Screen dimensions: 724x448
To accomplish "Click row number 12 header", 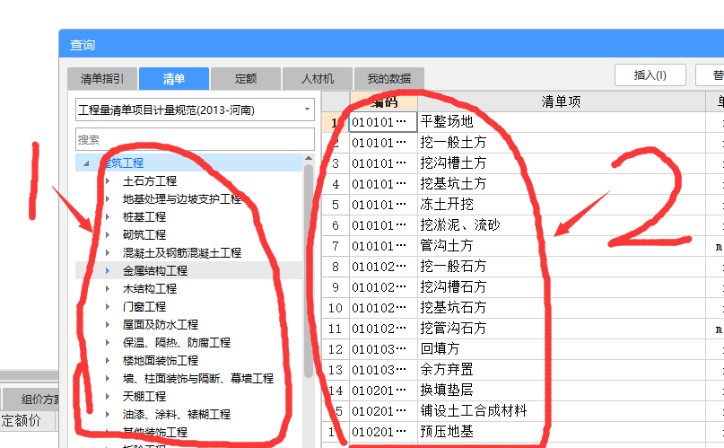I will point(336,349).
